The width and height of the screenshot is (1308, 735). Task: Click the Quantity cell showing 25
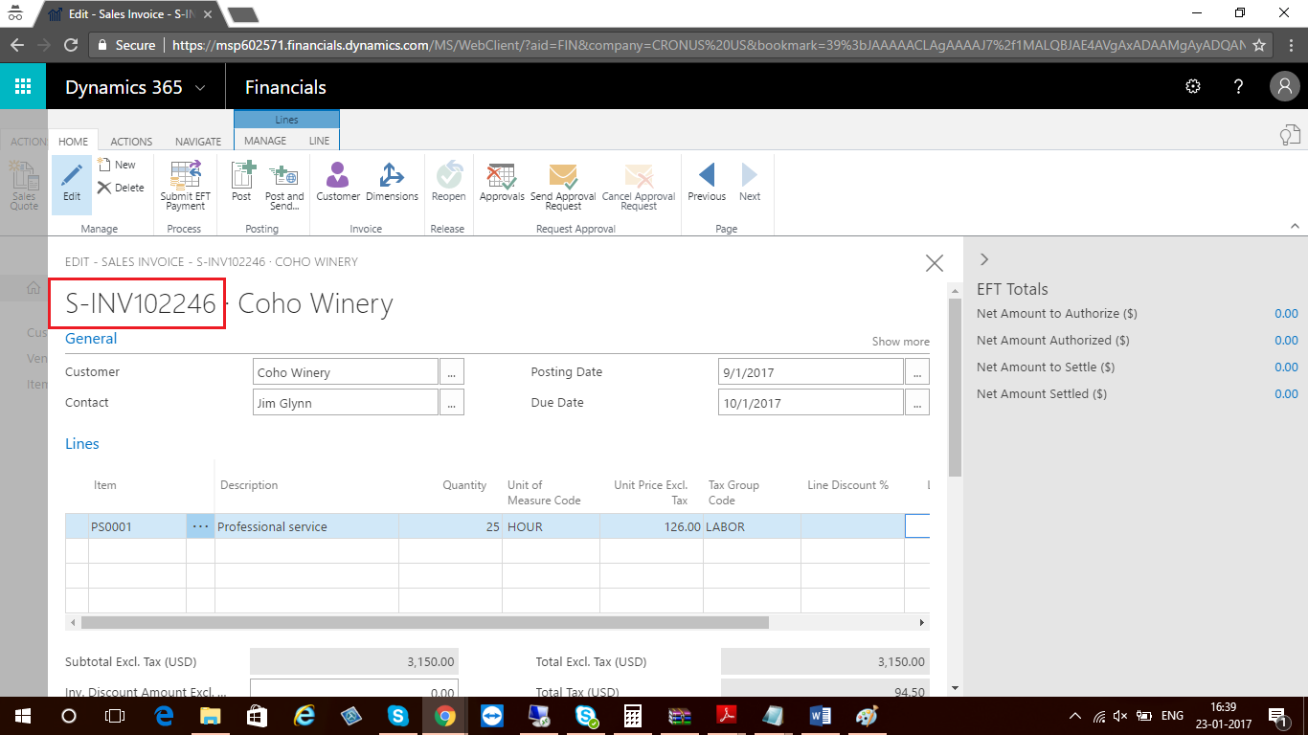click(450, 526)
